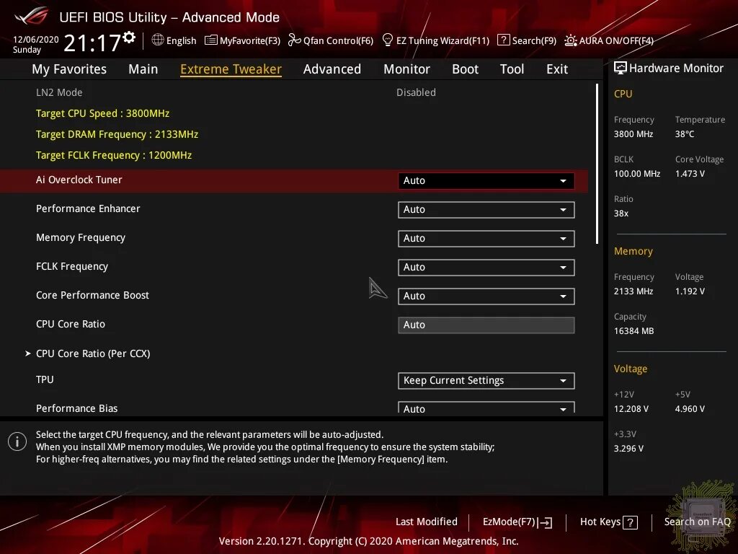Open TPU Keep Current Settings dropdown
This screenshot has width=738, height=554.
tap(486, 381)
